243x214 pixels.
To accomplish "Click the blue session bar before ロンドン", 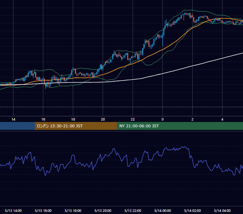I will [x=18, y=126].
